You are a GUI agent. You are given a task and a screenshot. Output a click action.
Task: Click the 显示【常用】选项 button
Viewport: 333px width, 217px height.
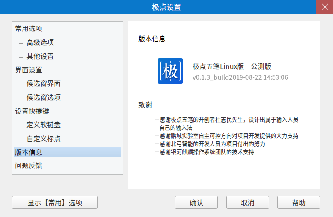(x=55, y=203)
